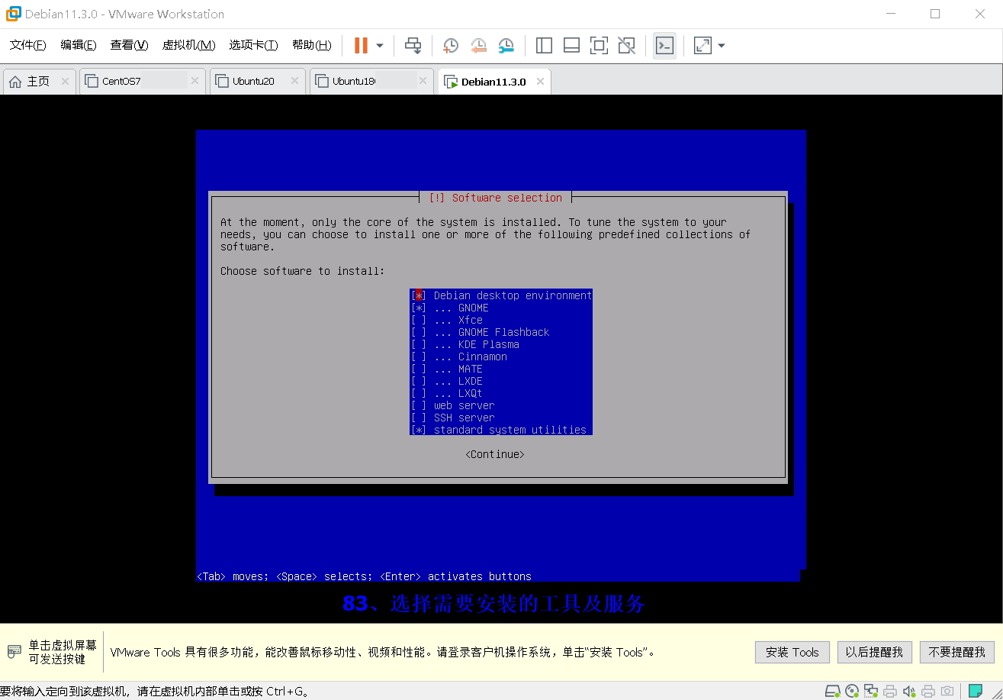Toggle the thumbnail bar icon

(571, 46)
